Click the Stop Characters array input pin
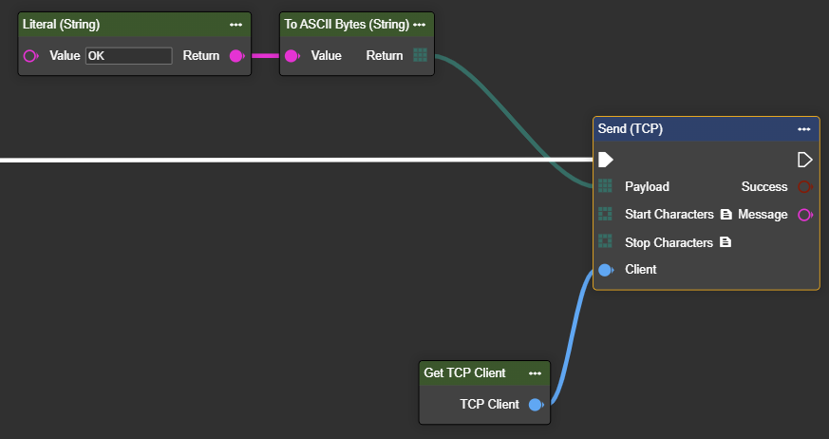Image resolution: width=829 pixels, height=439 pixels. click(x=606, y=242)
